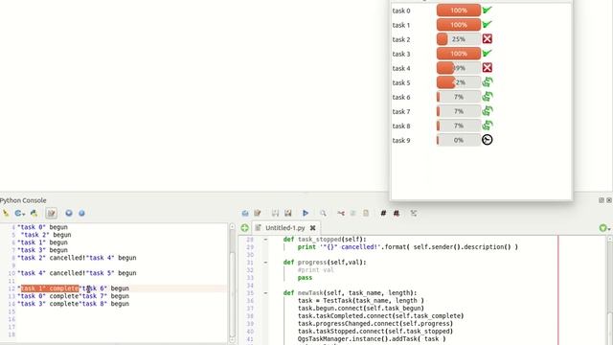This screenshot has height=345, width=613.
Task: Click task 3 completed checkmark icon
Action: pyautogui.click(x=488, y=54)
